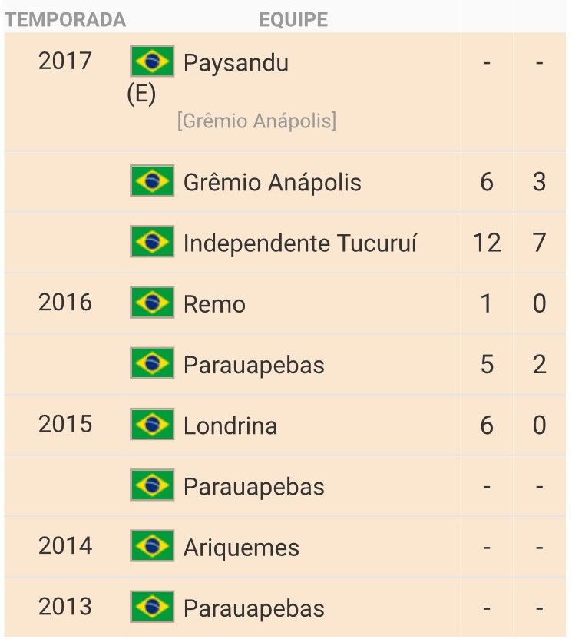Image resolution: width=572 pixels, height=639 pixels.
Task: Open the Paysandu team link
Action: click(236, 63)
